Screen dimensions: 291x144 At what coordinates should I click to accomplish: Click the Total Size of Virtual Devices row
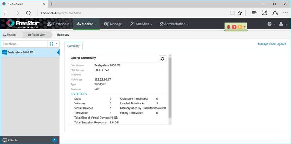point(96,118)
